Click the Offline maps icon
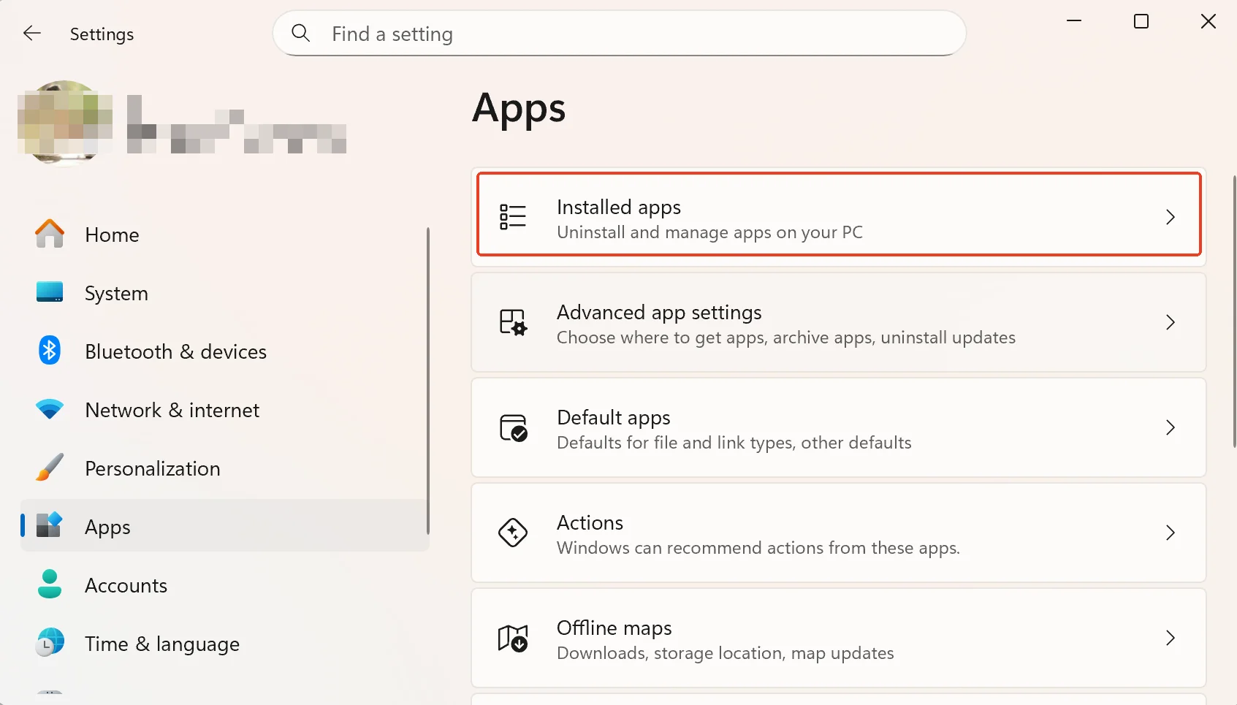Image resolution: width=1237 pixels, height=705 pixels. 512,639
